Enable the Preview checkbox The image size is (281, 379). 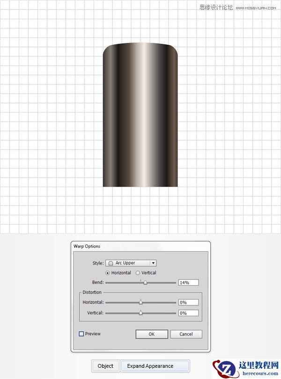click(x=81, y=334)
